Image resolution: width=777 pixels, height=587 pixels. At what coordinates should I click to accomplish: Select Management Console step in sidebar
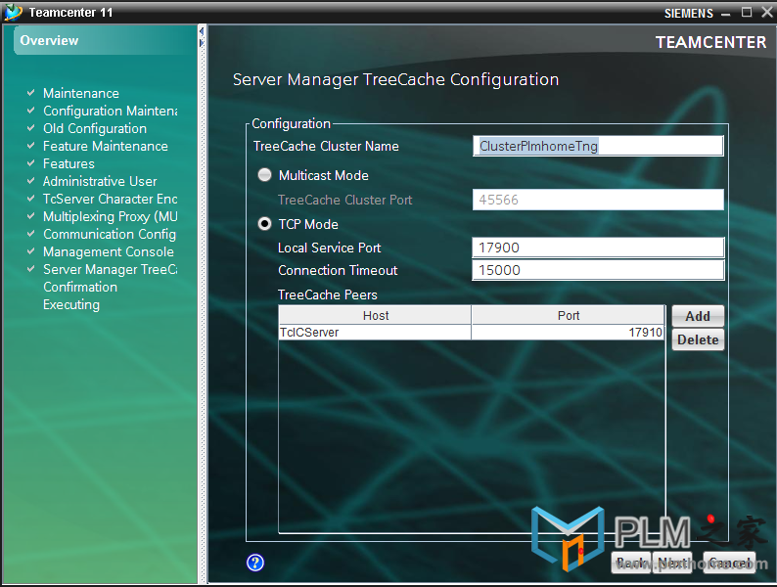click(x=108, y=251)
